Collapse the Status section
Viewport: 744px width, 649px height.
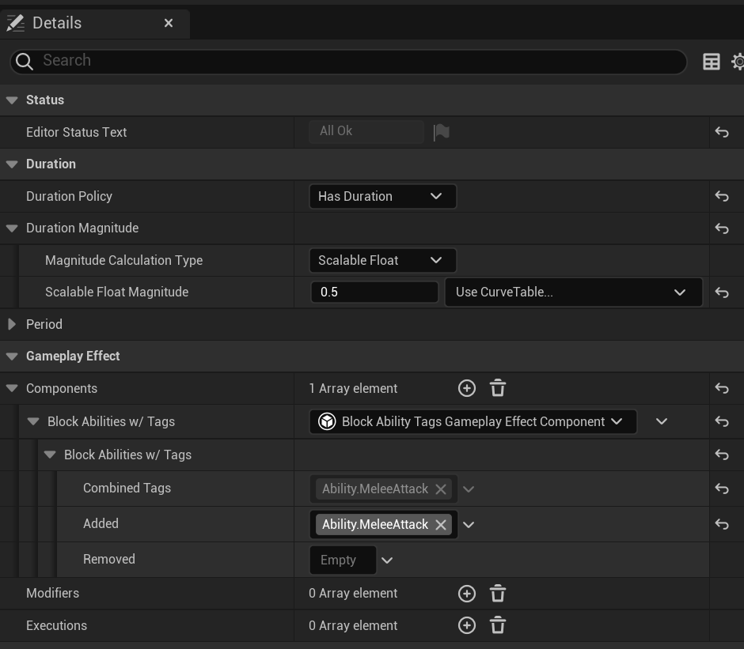(x=12, y=100)
